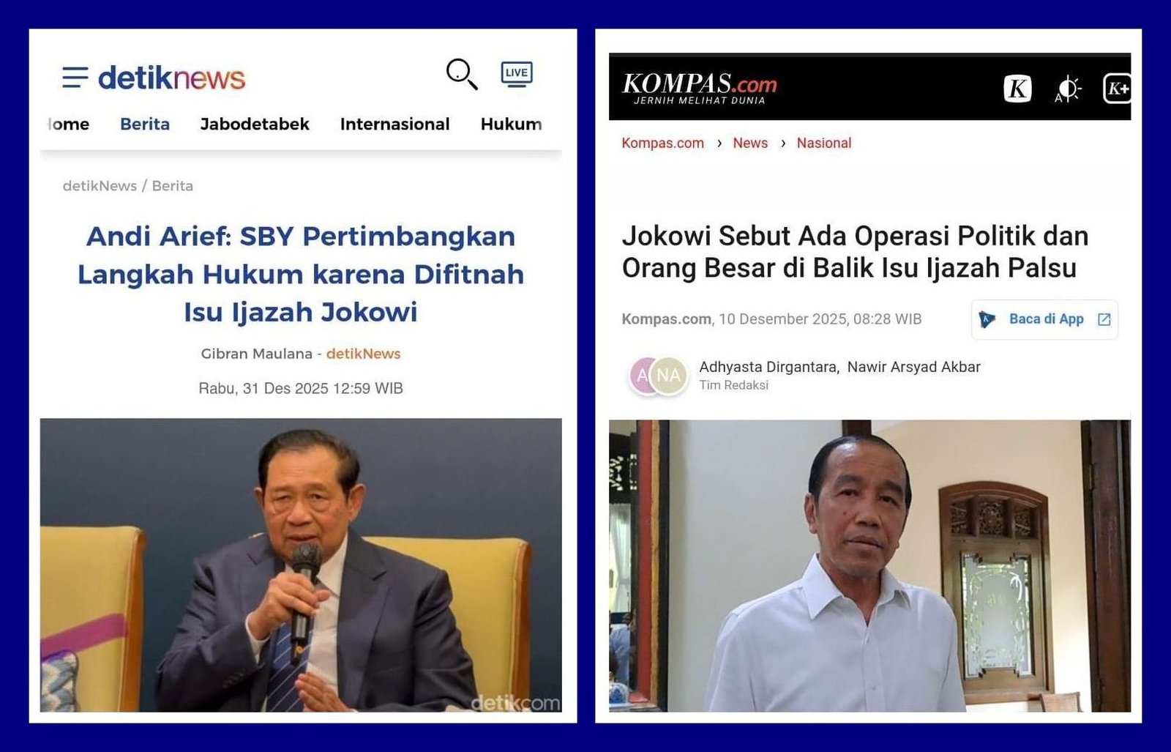The image size is (1171, 752).
Task: Open the Nasional breadcrumb link
Action: (x=824, y=143)
